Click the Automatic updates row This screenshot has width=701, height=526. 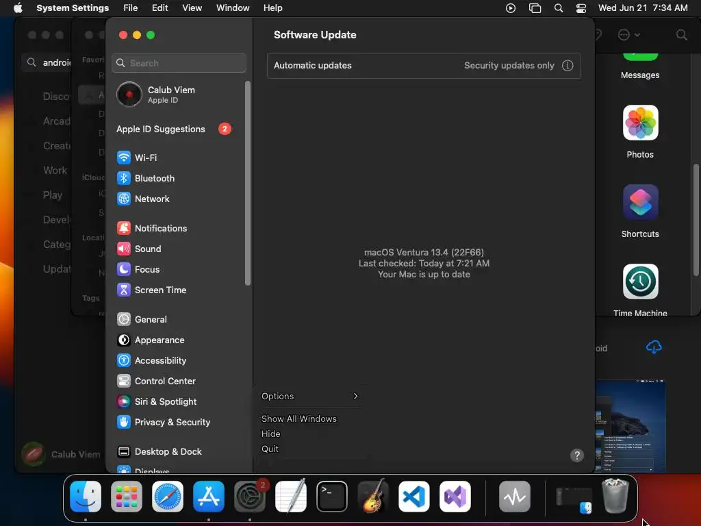(x=424, y=65)
